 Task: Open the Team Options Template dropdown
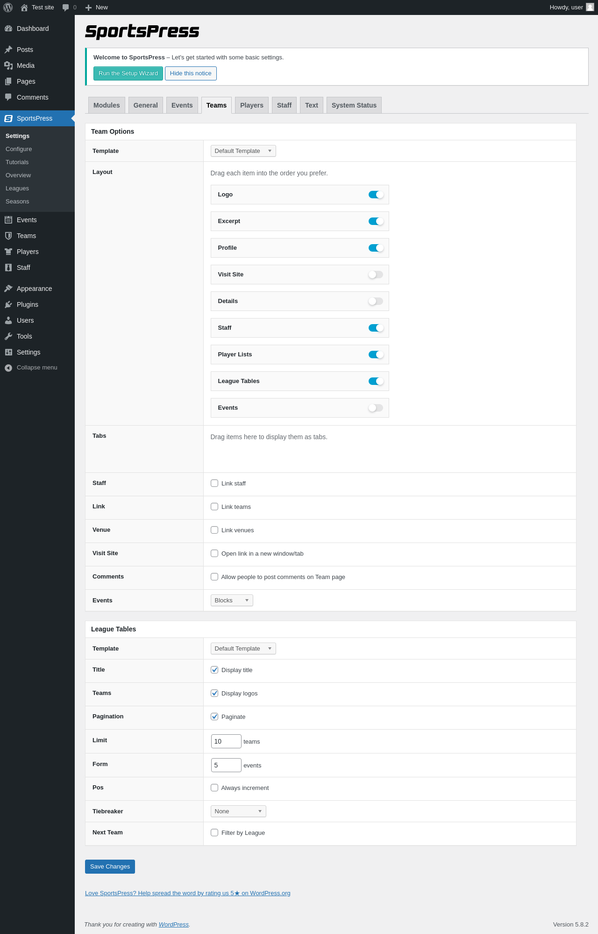point(243,151)
